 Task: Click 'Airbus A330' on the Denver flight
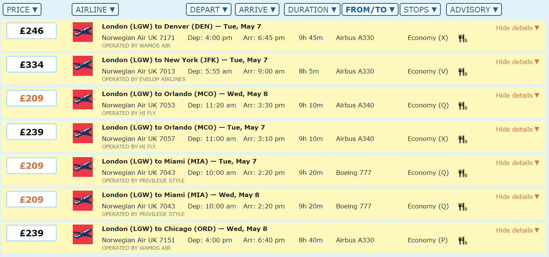(355, 38)
